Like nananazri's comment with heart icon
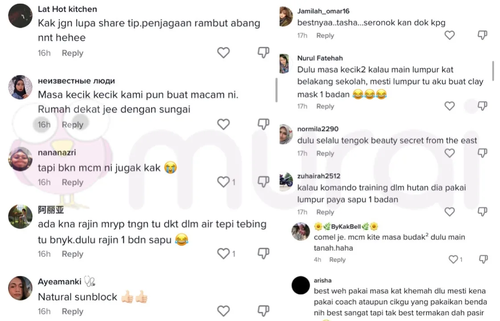The width and height of the screenshot is (500, 321). coord(223,182)
